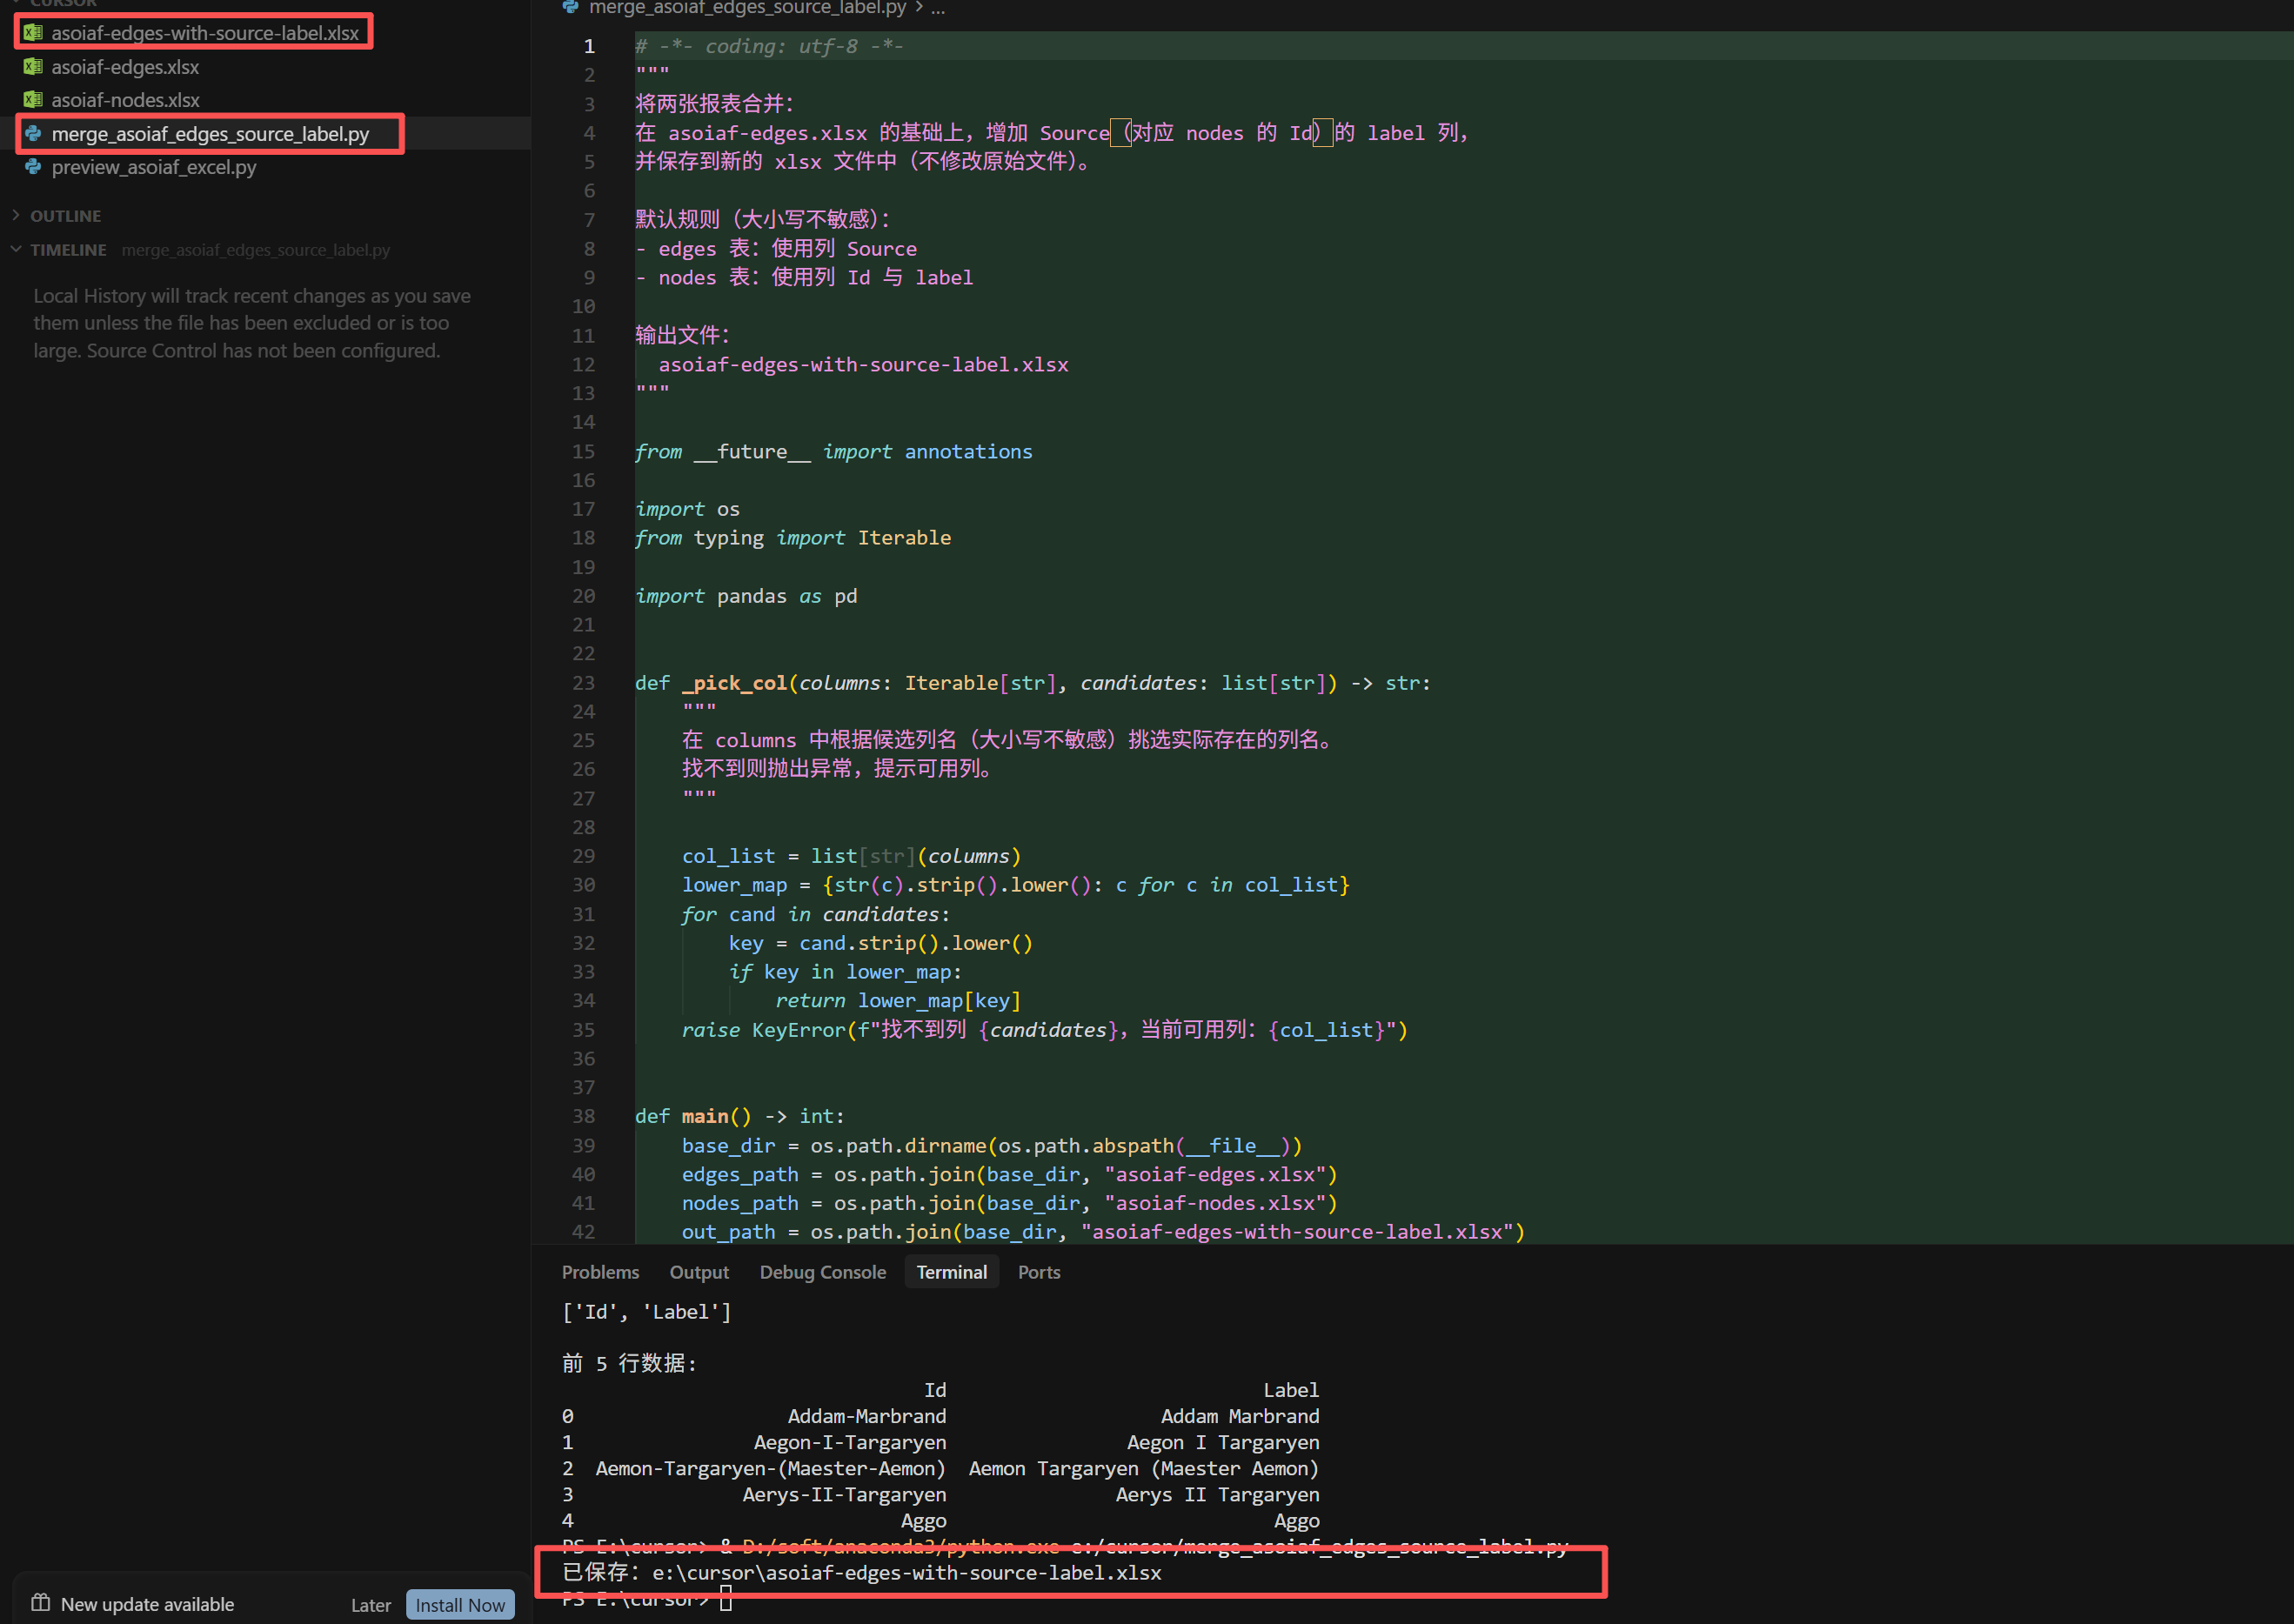Click Python icon beside preview_asoiaf_excel.py

click(33, 167)
